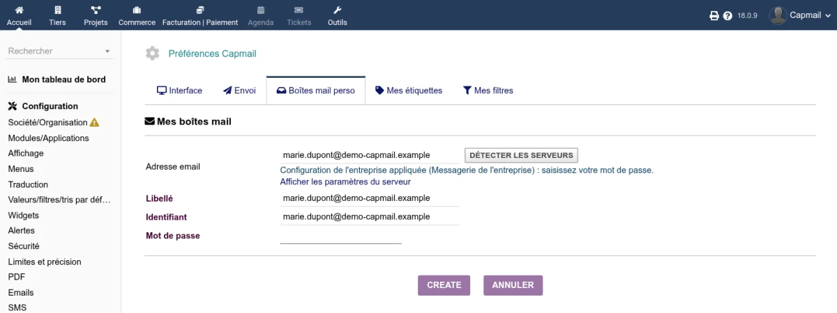Open the Rechercher dropdown arrow
The image size is (837, 313).
(107, 51)
